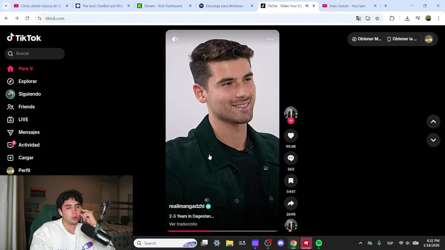Click the Obtener la ... app button
This screenshot has height=250, width=445.
(402, 39)
